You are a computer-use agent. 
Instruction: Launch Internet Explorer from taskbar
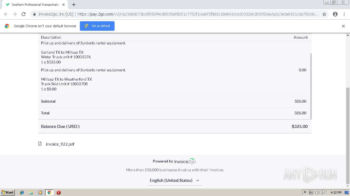click(x=22, y=192)
